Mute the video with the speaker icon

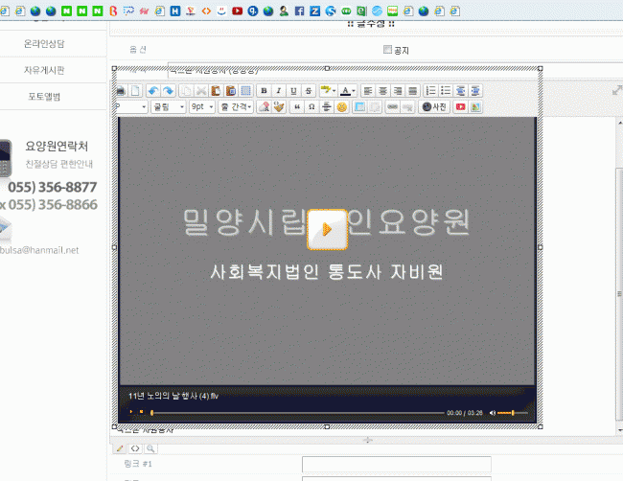click(493, 413)
